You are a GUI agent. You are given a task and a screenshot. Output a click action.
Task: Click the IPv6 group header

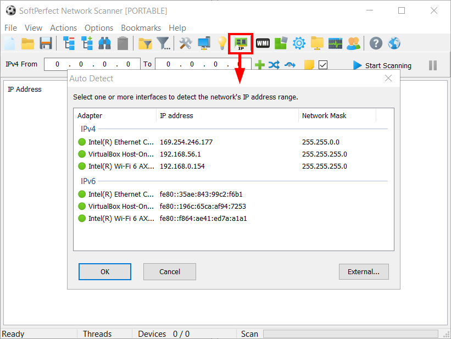[x=88, y=181]
